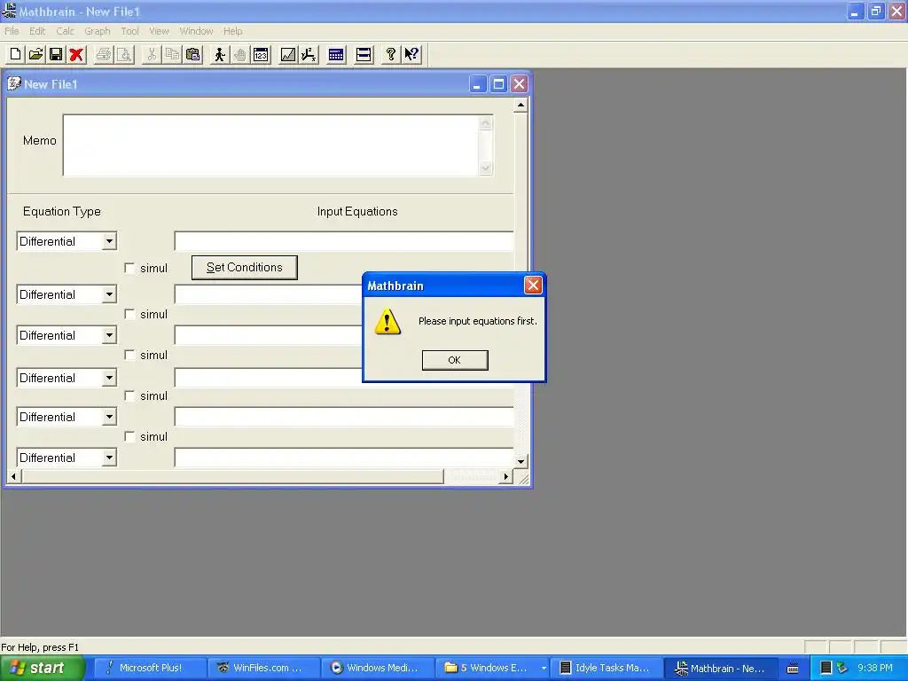Open the File menu

(12, 31)
